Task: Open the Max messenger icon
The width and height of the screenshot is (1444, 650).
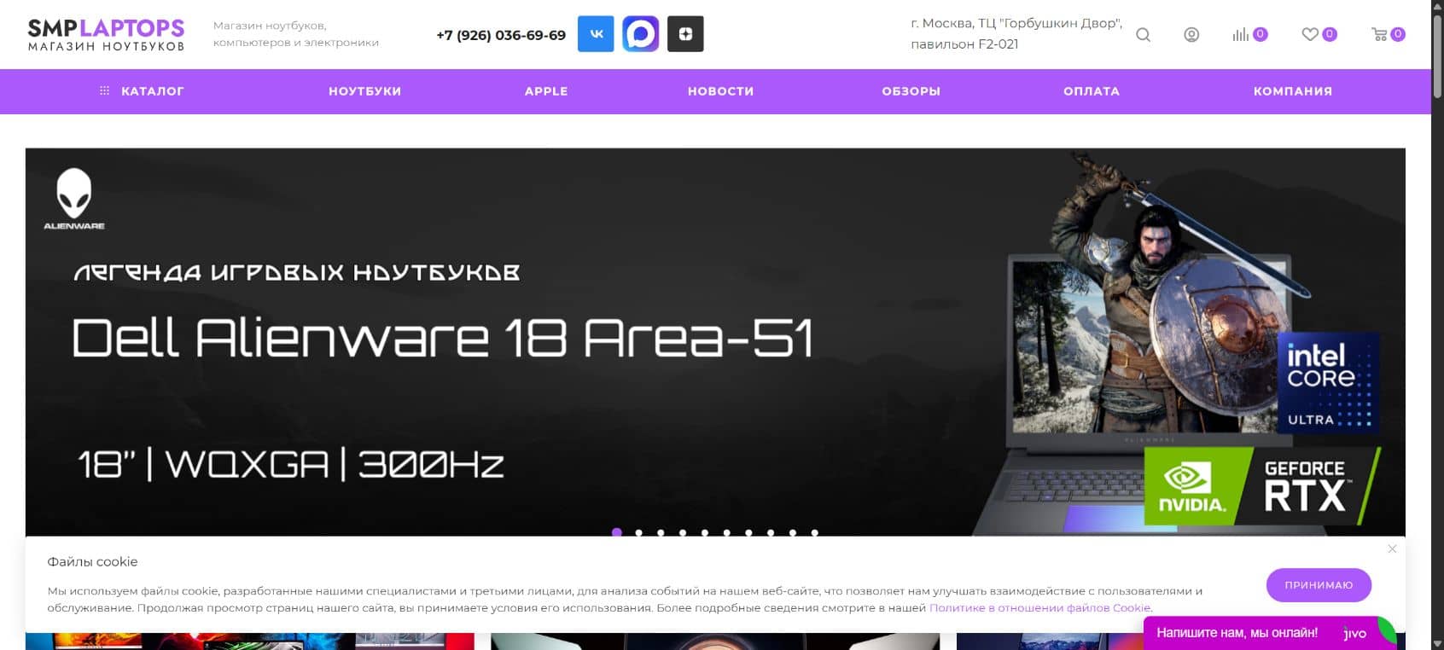Action: (640, 34)
